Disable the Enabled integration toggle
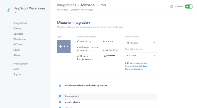 (x=189, y=7)
